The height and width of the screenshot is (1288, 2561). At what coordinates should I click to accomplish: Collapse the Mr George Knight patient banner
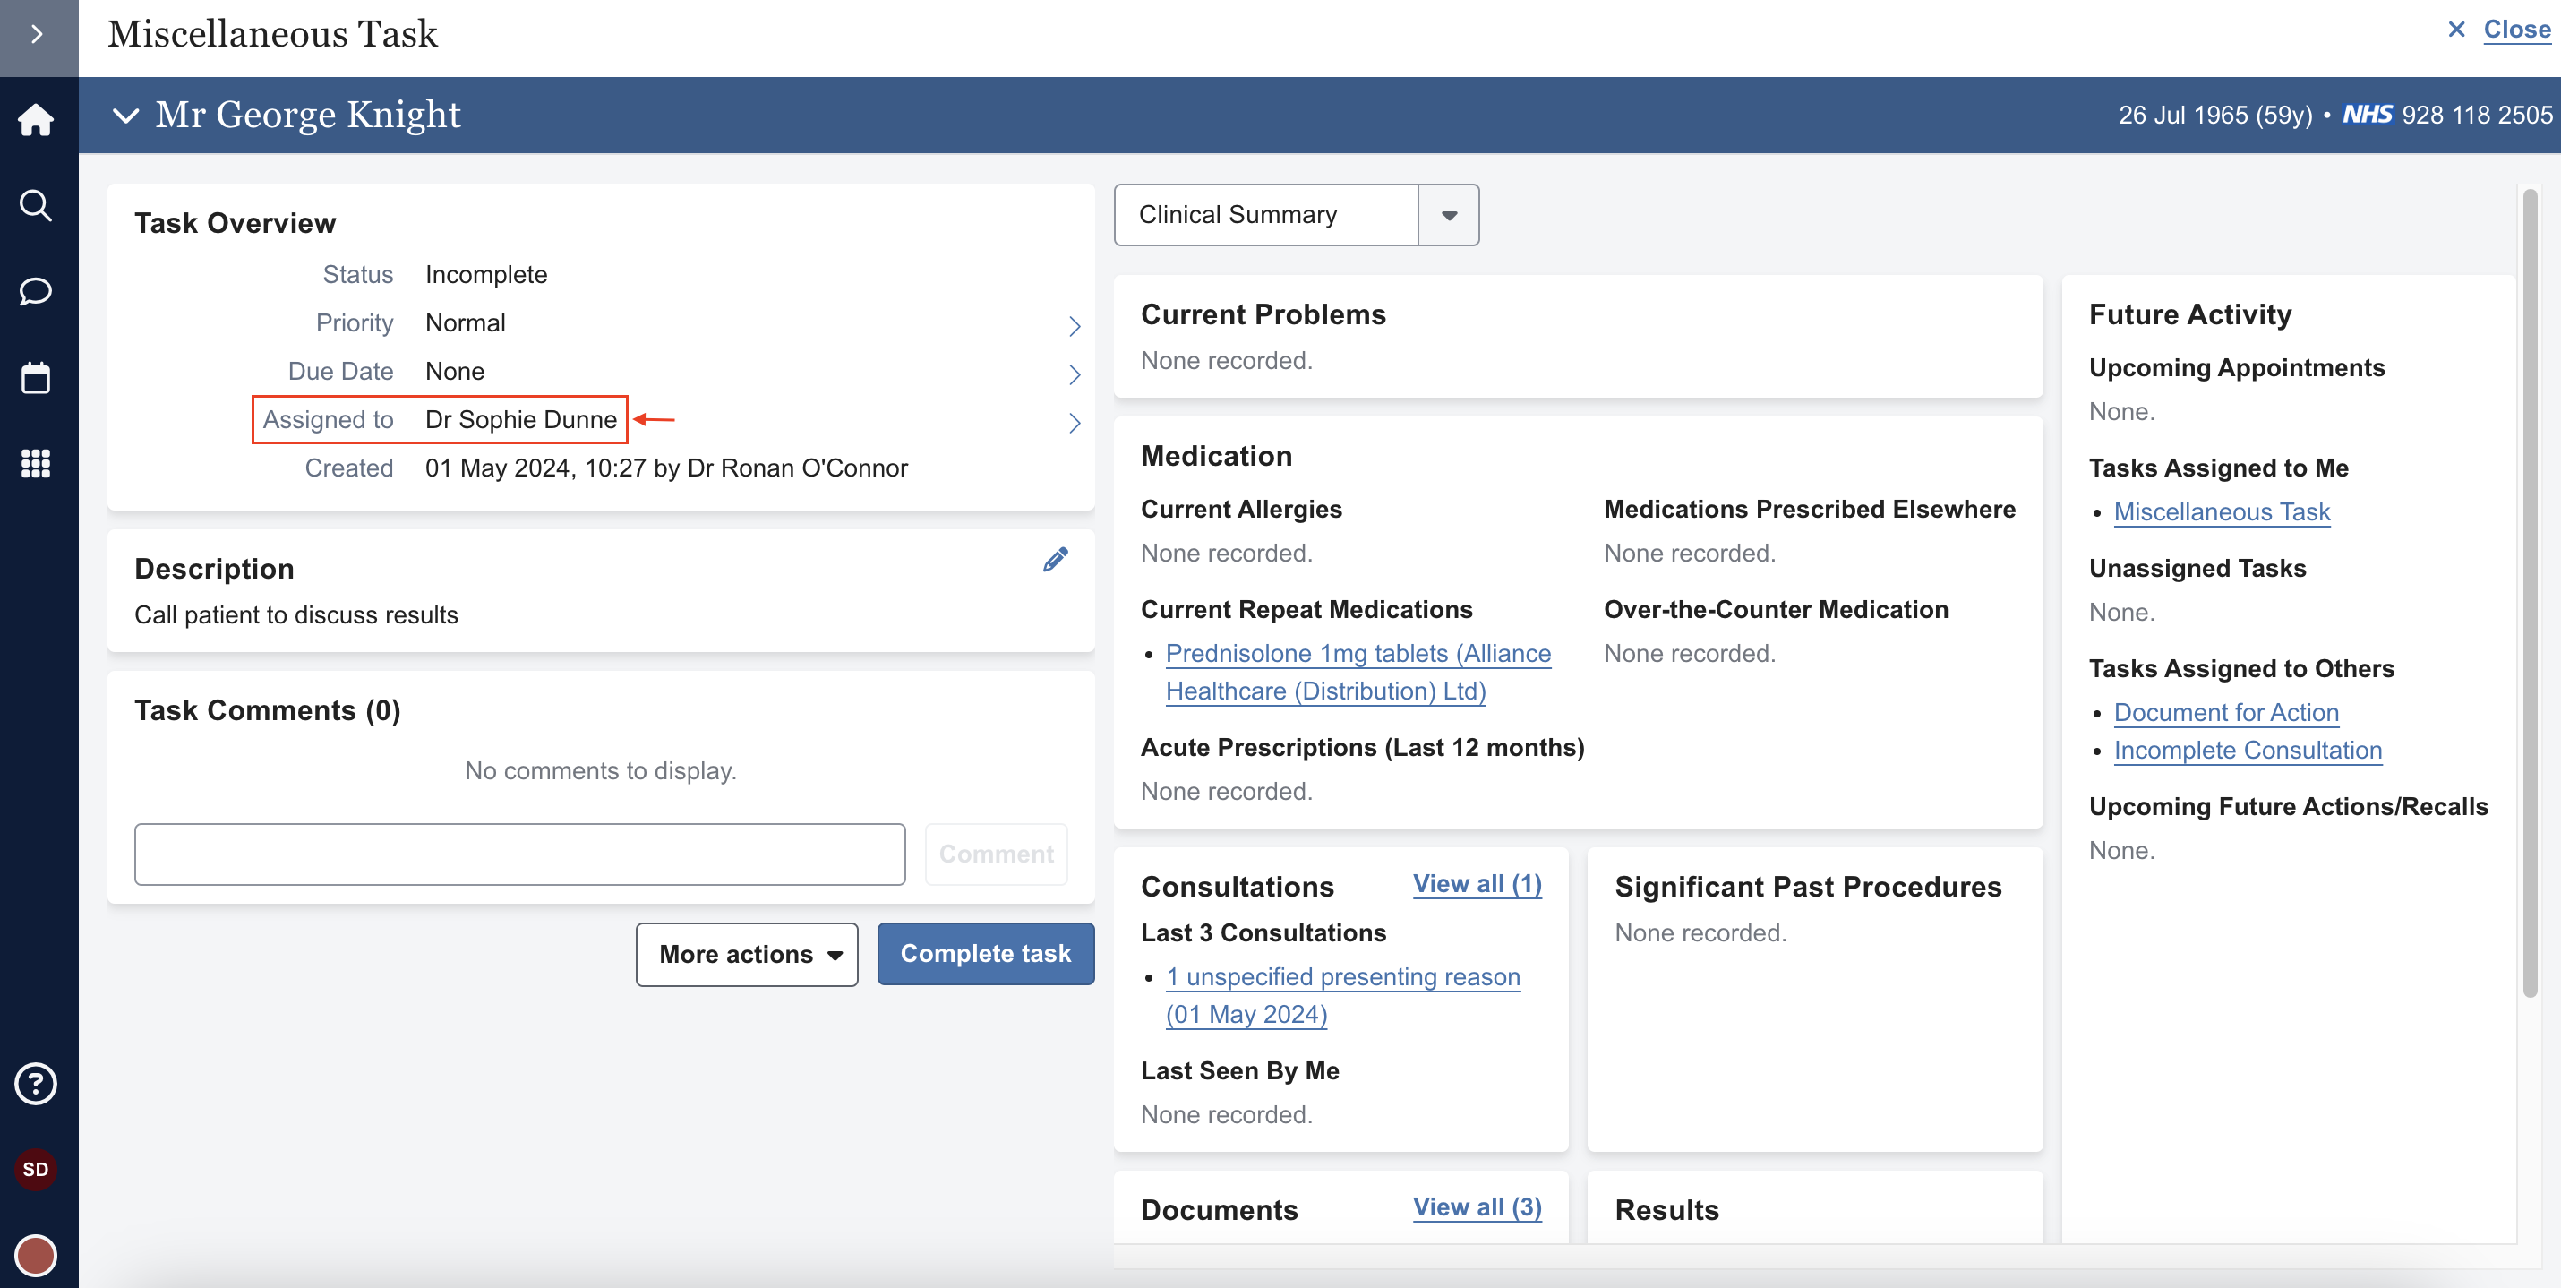pos(125,116)
